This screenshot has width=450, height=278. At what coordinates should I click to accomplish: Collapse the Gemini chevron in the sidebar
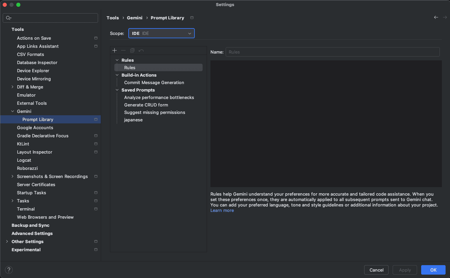click(x=12, y=111)
